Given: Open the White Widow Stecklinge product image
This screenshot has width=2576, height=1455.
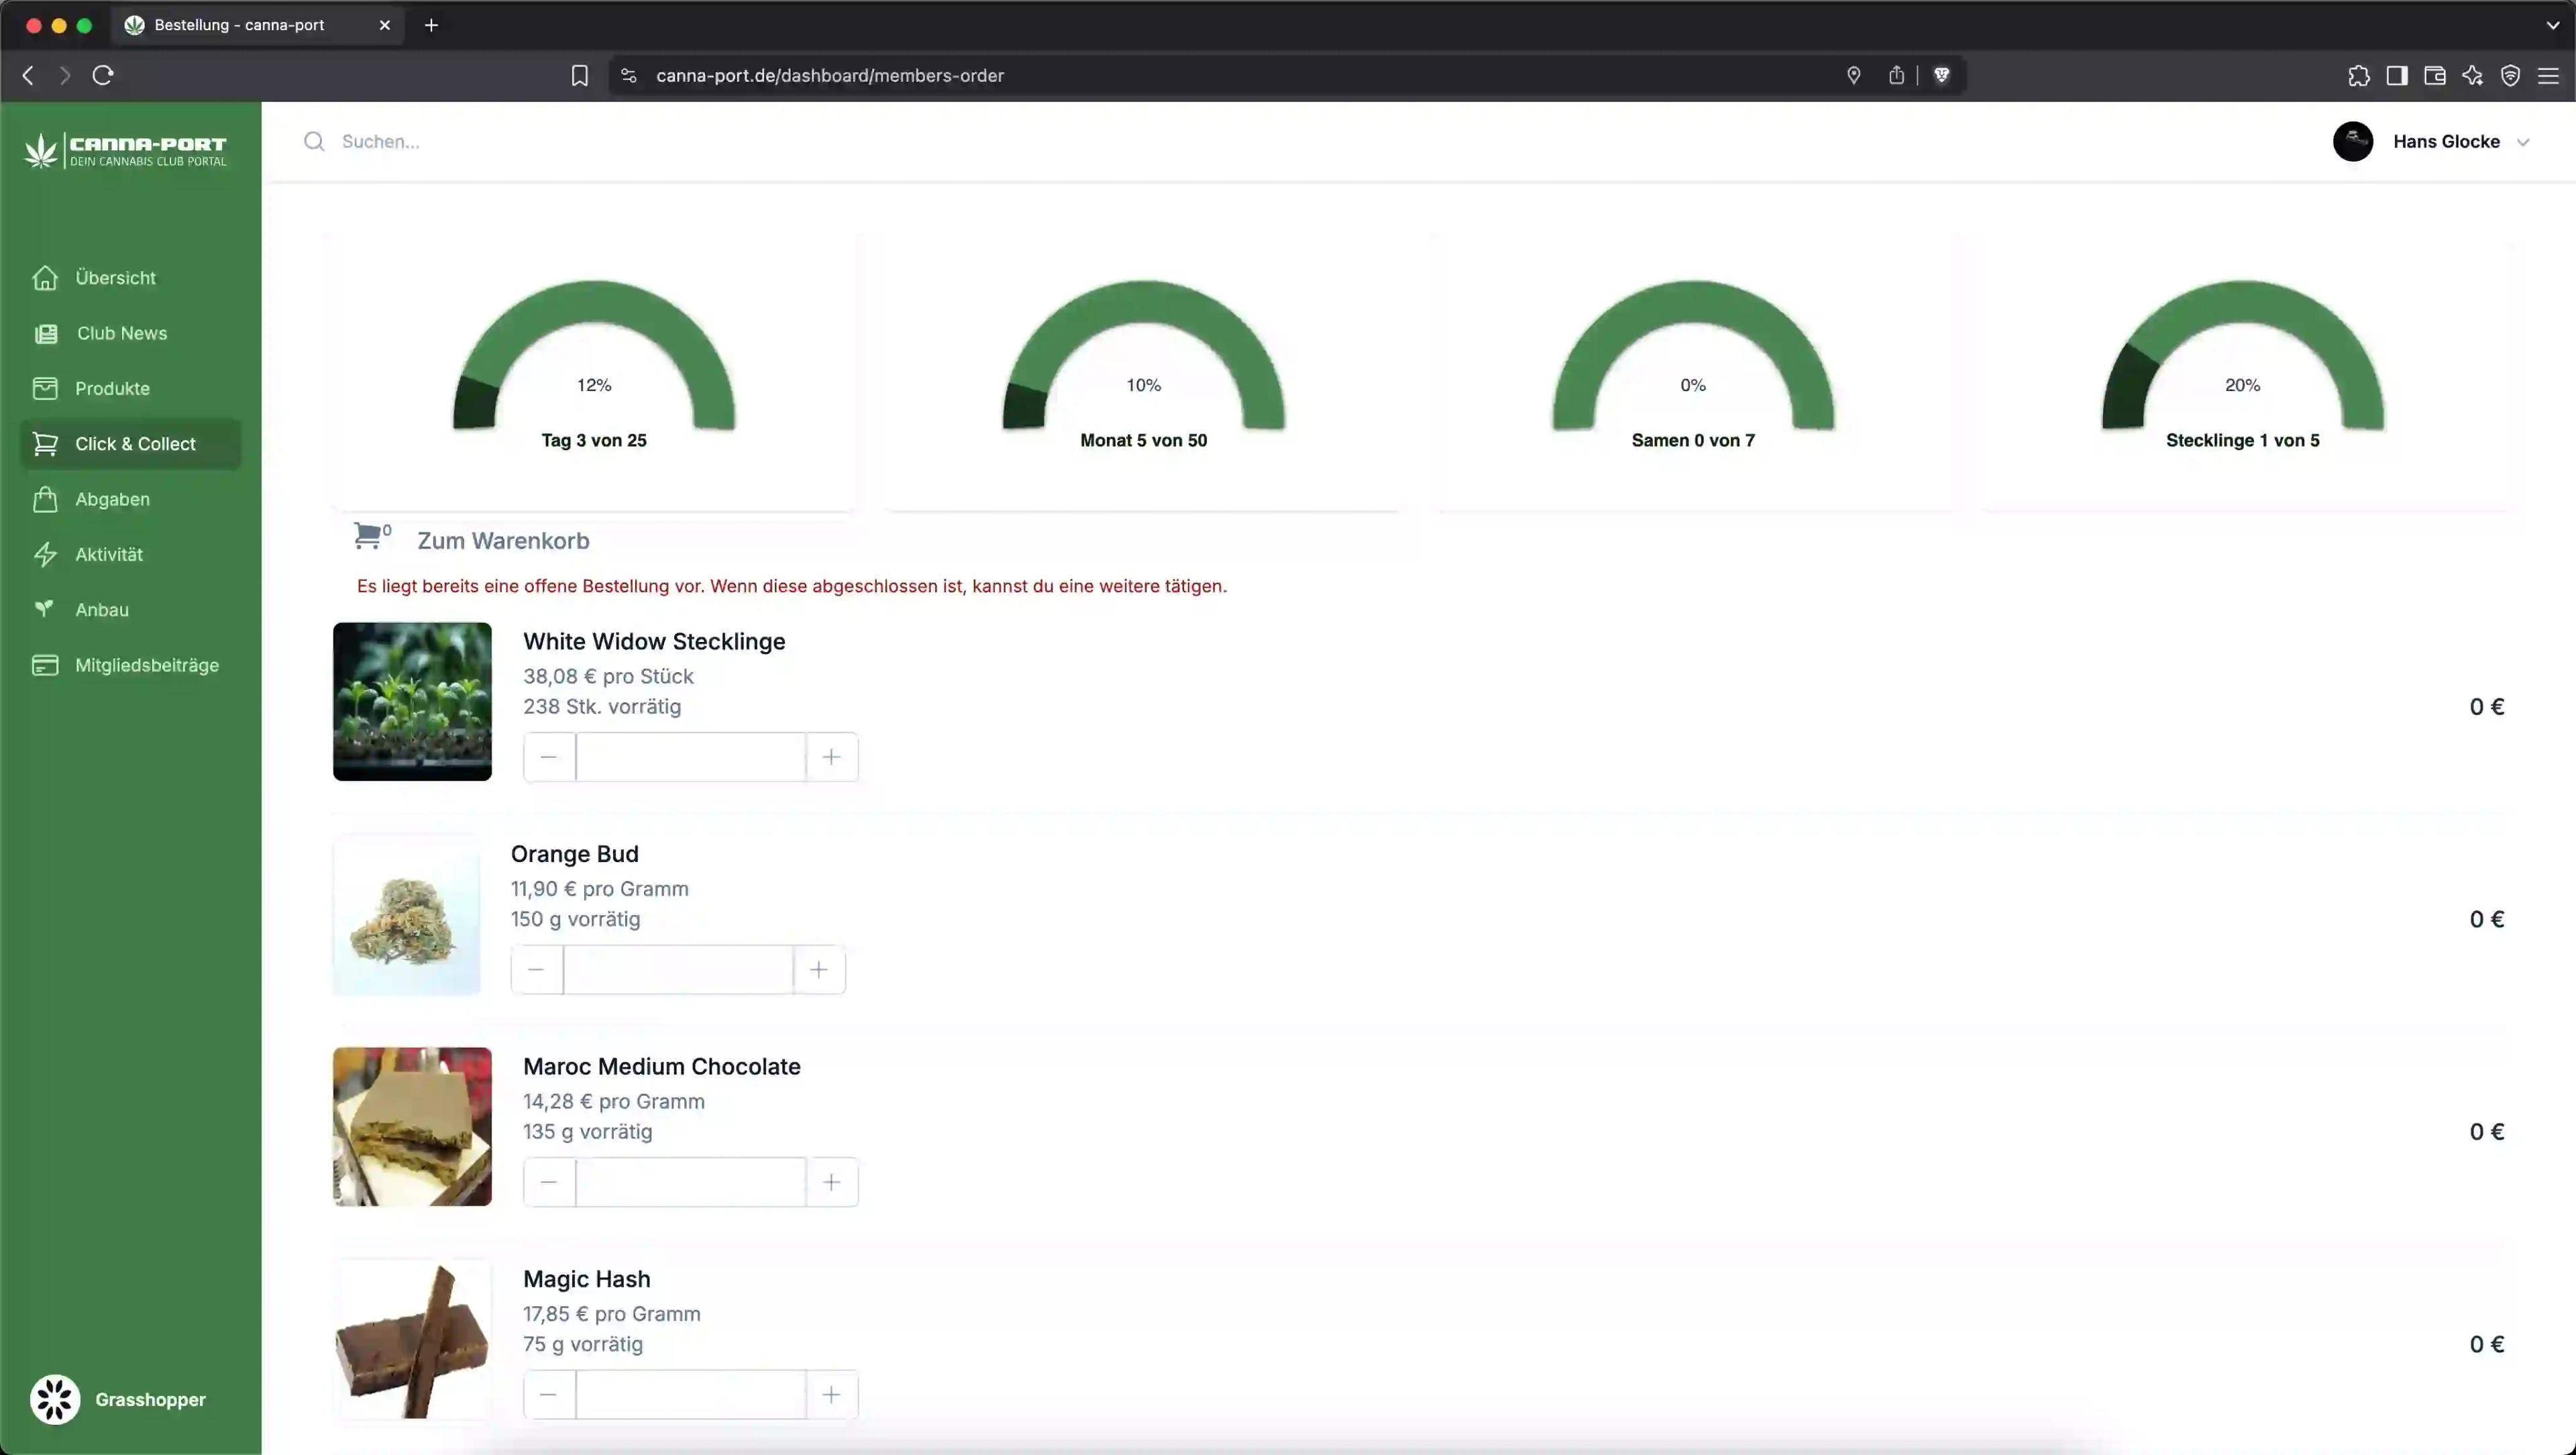Looking at the screenshot, I should pos(412,702).
